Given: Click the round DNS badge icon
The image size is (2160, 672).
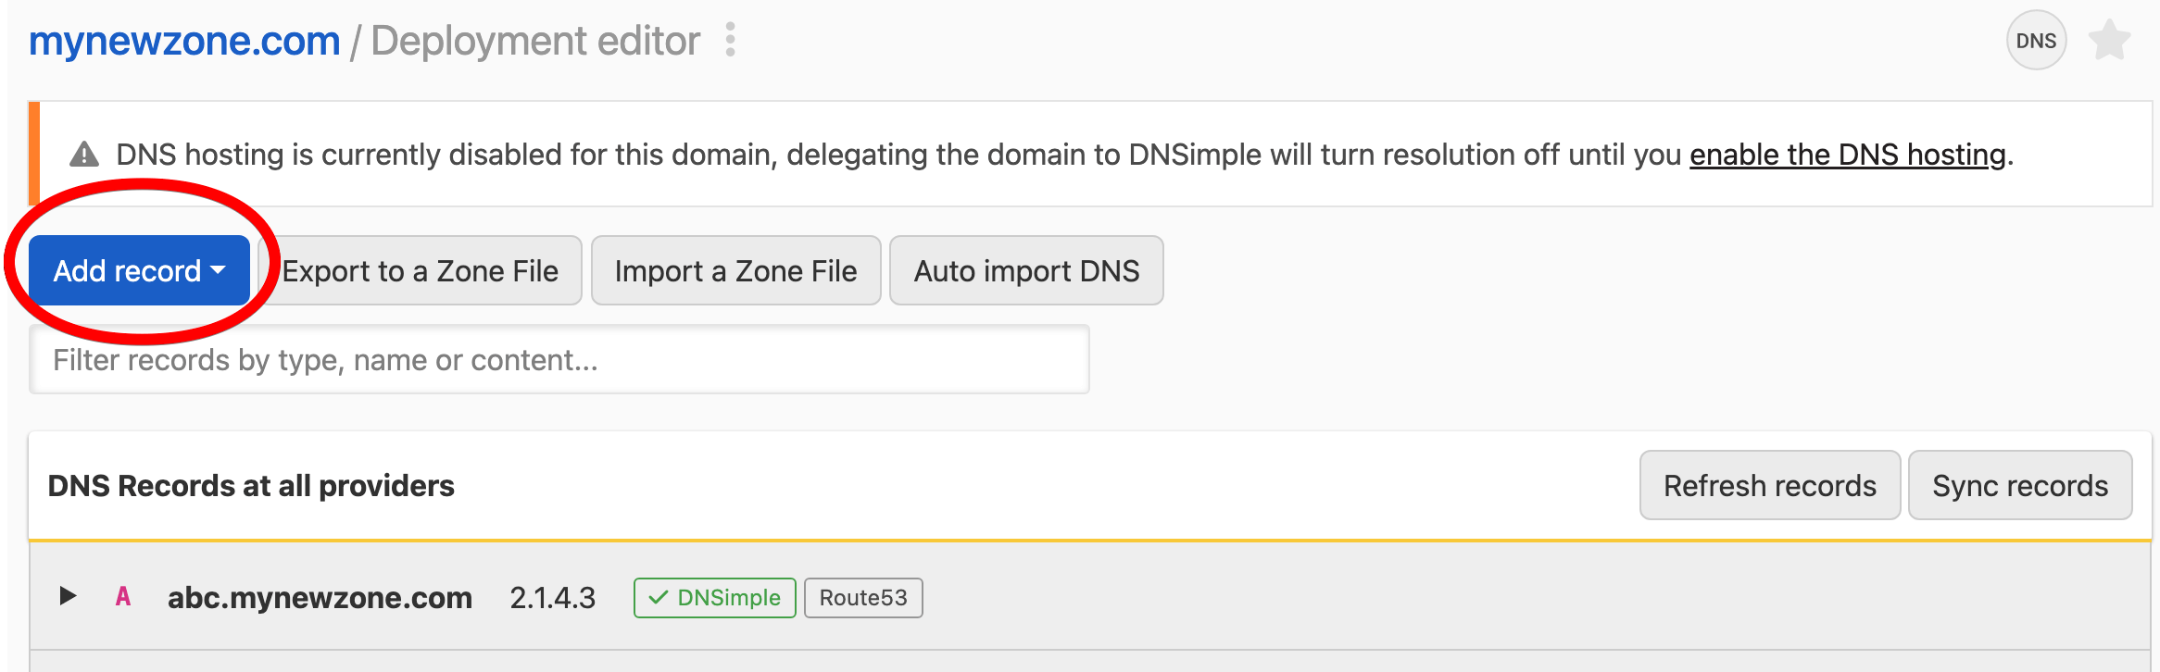Looking at the screenshot, I should (2036, 41).
